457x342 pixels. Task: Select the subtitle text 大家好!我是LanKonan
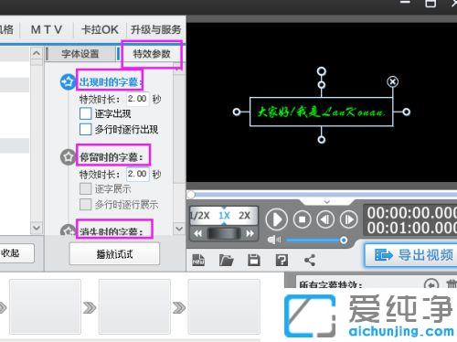(x=321, y=112)
